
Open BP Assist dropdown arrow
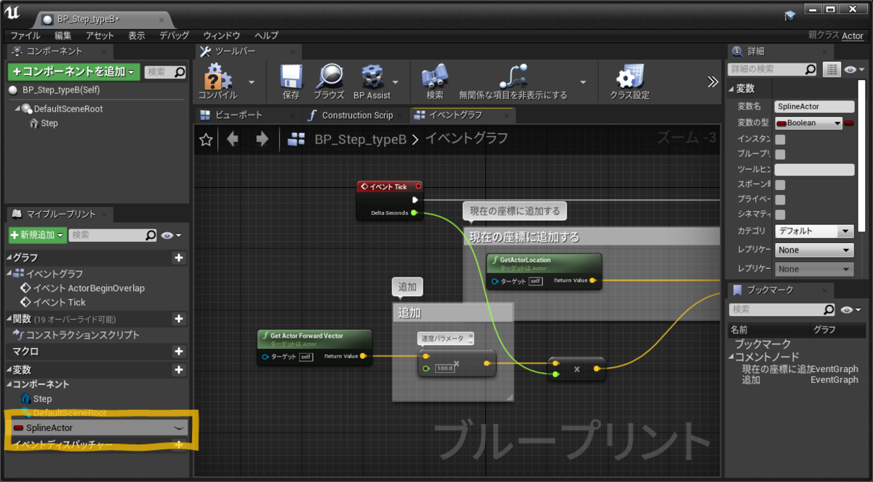click(x=396, y=82)
